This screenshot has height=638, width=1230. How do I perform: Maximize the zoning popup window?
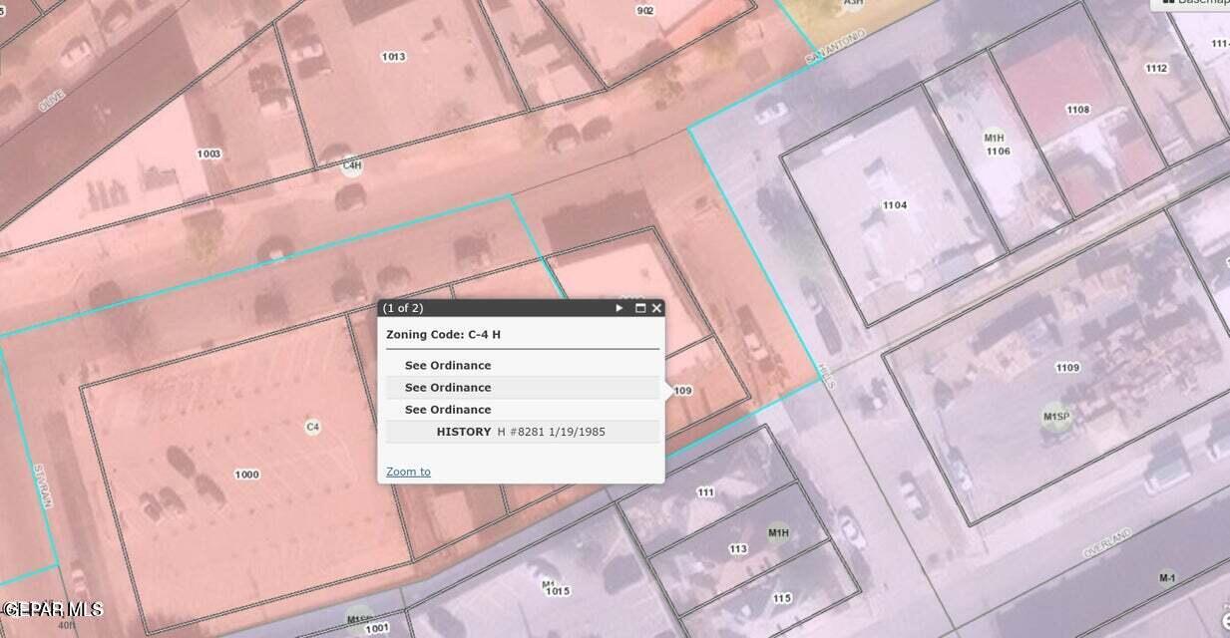coord(640,308)
